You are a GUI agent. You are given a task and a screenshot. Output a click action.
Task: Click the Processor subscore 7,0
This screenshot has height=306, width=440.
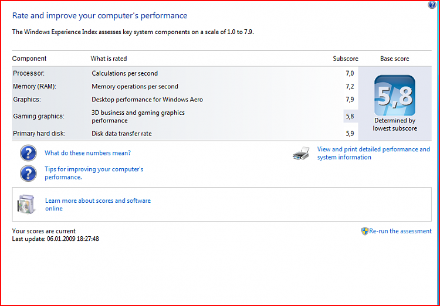(x=350, y=73)
